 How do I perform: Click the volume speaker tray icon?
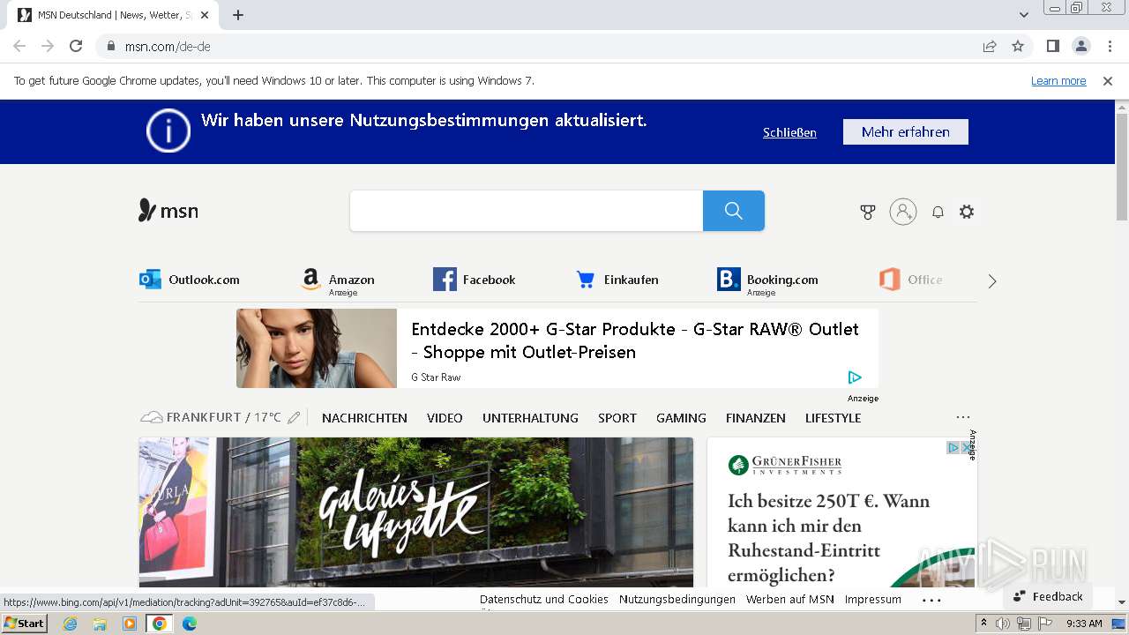click(x=1003, y=624)
